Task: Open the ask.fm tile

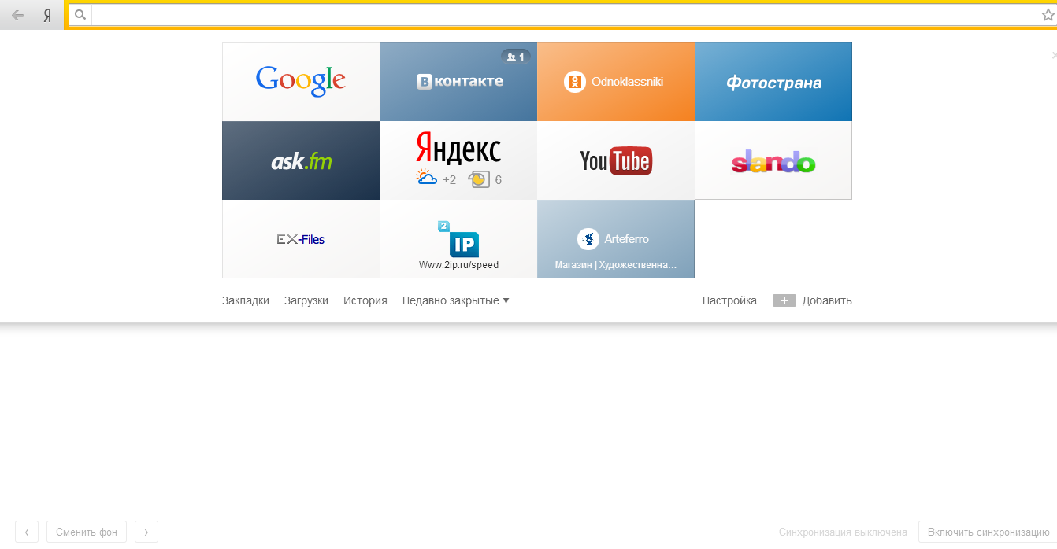Action: 301,160
